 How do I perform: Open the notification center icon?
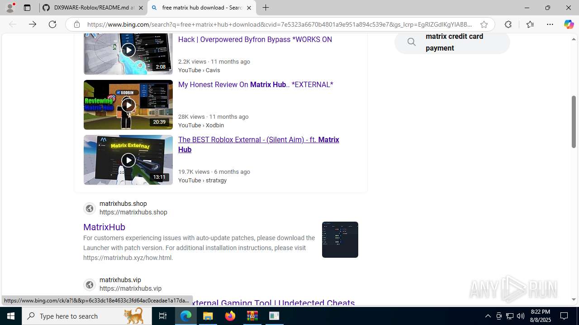click(565, 316)
